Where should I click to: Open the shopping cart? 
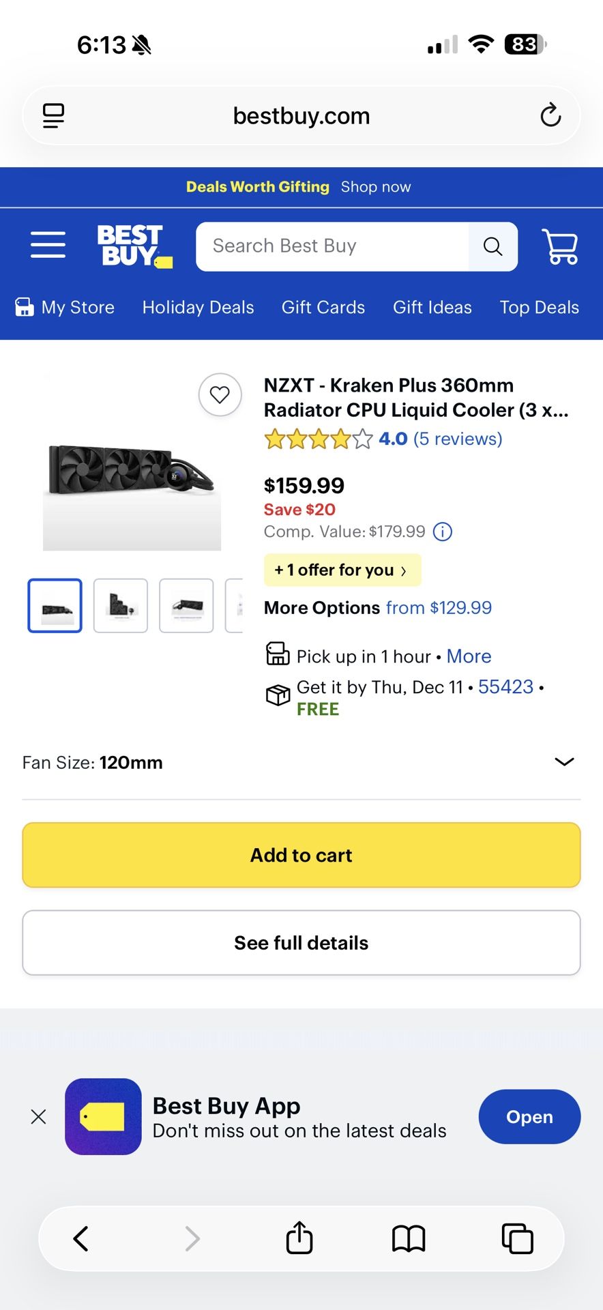pyautogui.click(x=559, y=246)
